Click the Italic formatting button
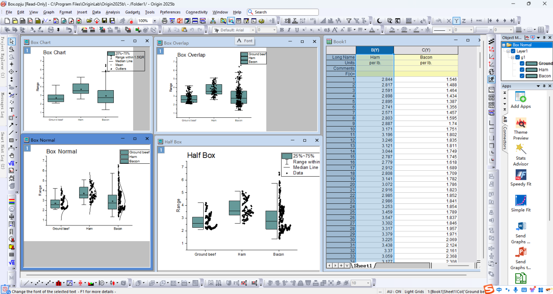This screenshot has height=294, width=553. 289,30
